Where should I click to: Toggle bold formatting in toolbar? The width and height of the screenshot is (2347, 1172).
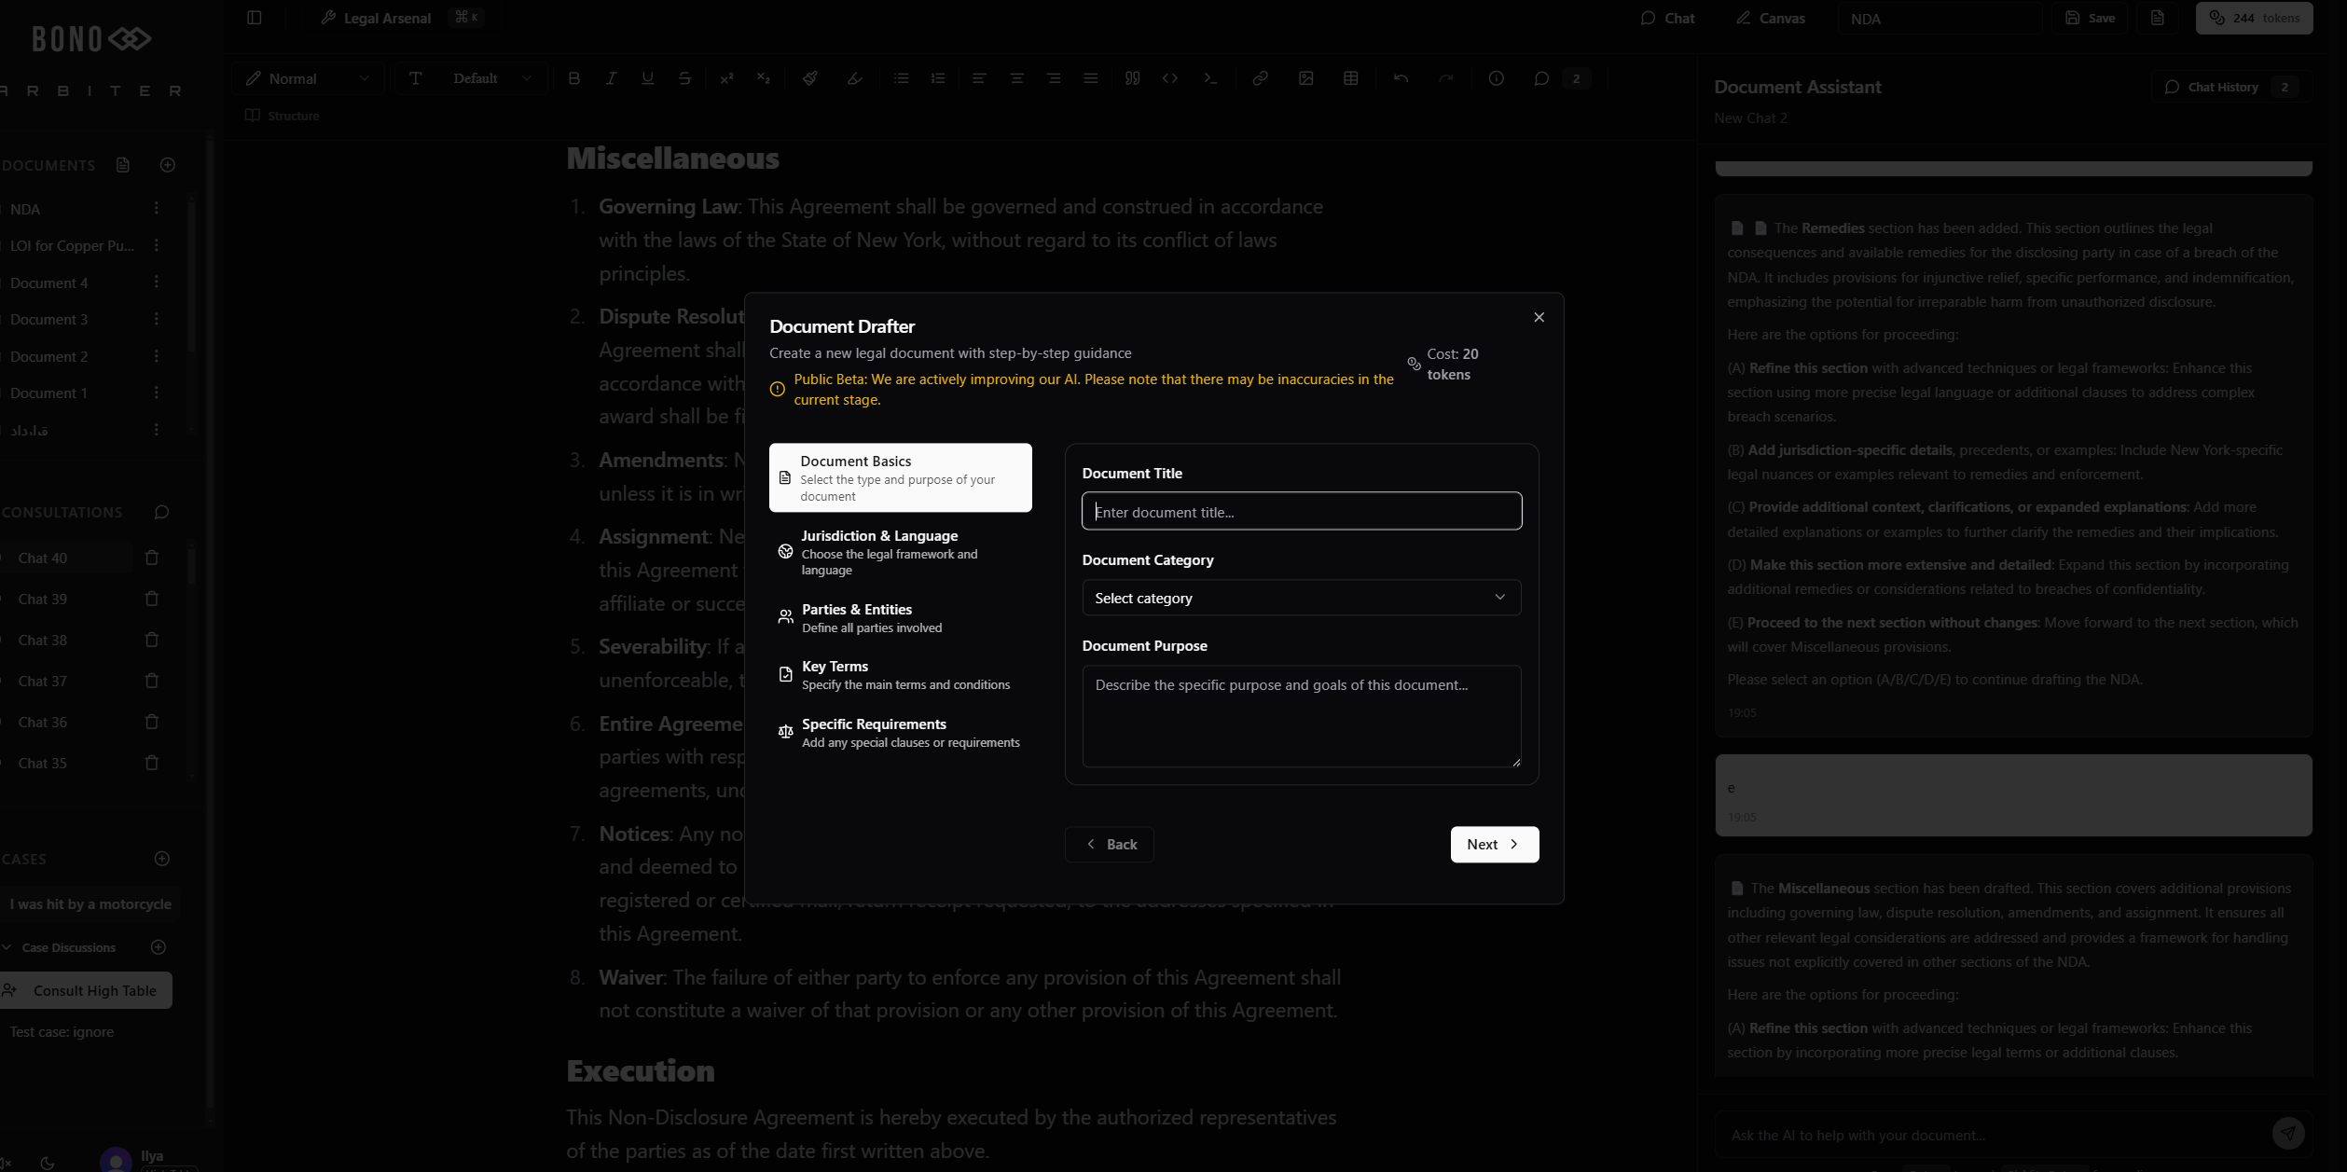click(574, 78)
